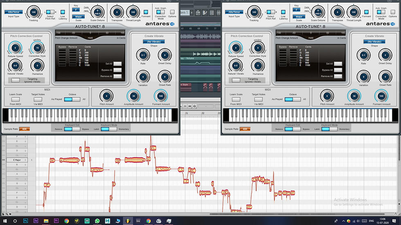The height and width of the screenshot is (225, 401).
Task: Open Scale Major dropdown in left Auto-Tune
Action: (78, 17)
